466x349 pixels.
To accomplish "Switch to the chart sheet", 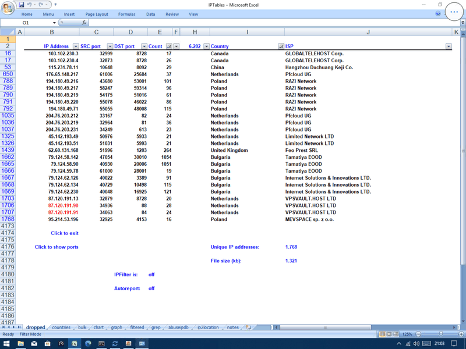I will pos(98,327).
